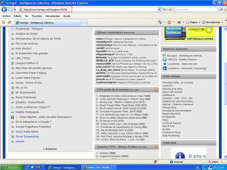The height and width of the screenshot is (170, 227).
Task: Click the address bar URL field
Action: point(88,10)
